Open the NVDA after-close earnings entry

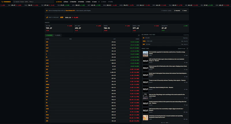[x=165, y=41]
